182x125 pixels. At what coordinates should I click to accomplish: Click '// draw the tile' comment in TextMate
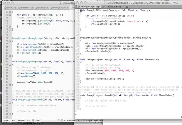click(27, 111)
